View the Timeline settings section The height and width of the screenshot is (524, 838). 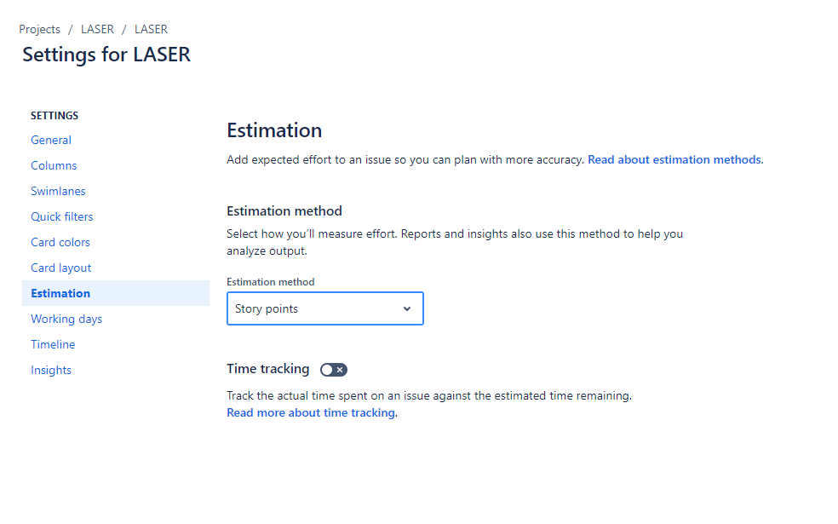click(53, 344)
